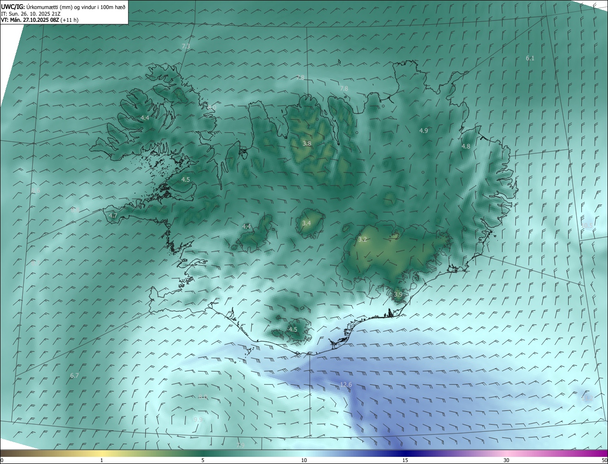Click the 3.4 value label on the map
This screenshot has height=464, width=608.
coord(306,223)
